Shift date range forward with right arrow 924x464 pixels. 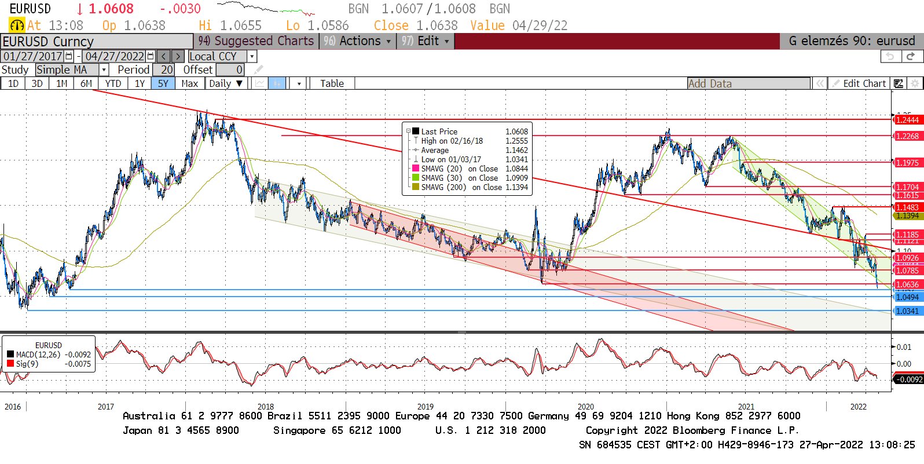click(x=178, y=56)
